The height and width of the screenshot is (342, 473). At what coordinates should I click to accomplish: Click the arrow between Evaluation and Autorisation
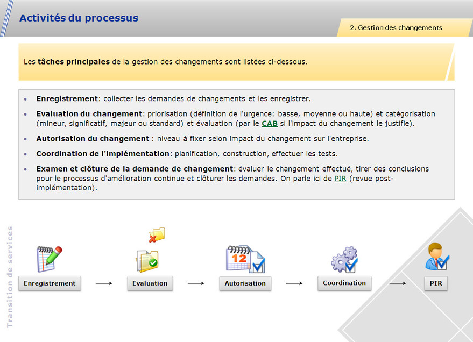tap(196, 283)
